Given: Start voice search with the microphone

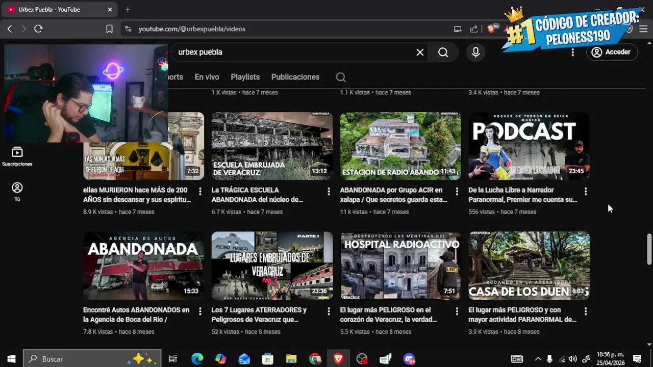Looking at the screenshot, I should click(475, 52).
